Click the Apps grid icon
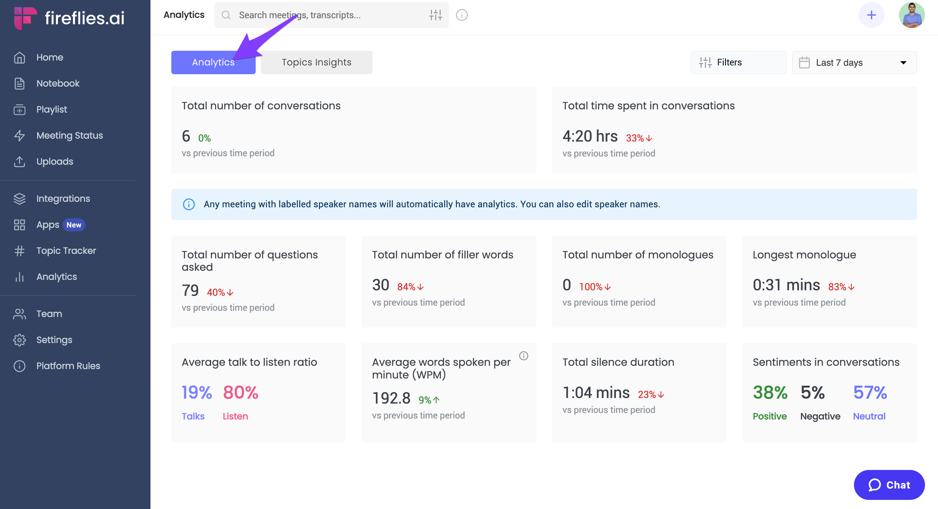 pos(19,225)
